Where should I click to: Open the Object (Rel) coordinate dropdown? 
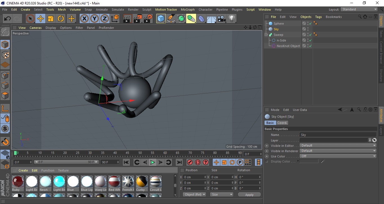[x=194, y=194]
